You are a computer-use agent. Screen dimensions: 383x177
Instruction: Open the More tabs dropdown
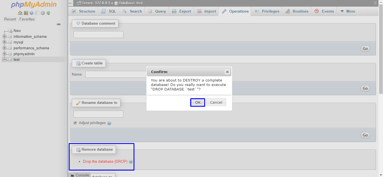347,11
